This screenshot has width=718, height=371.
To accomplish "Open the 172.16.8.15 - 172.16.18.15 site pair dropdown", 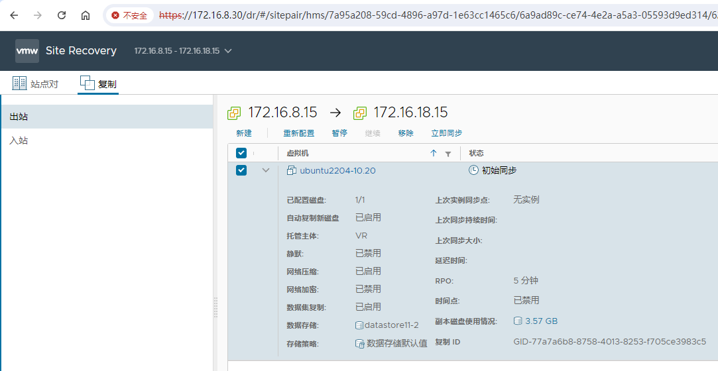I will coord(183,51).
